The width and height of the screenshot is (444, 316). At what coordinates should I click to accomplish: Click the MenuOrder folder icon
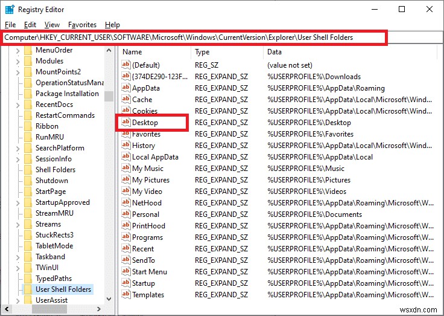click(x=28, y=50)
